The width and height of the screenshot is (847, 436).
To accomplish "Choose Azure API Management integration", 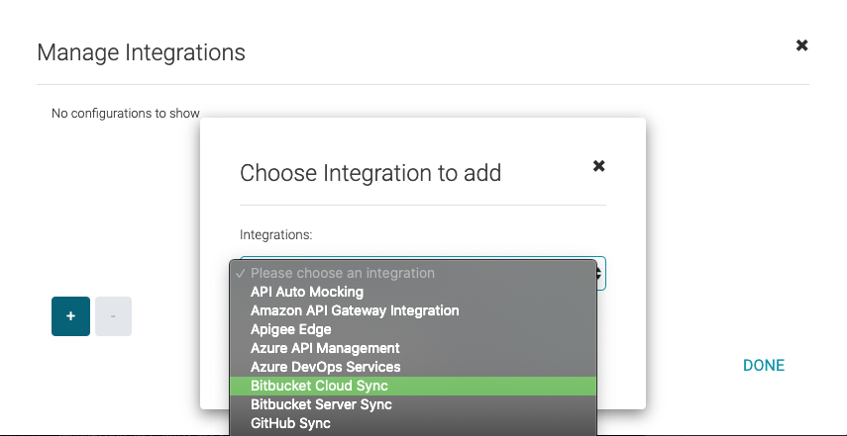I will tap(413, 348).
